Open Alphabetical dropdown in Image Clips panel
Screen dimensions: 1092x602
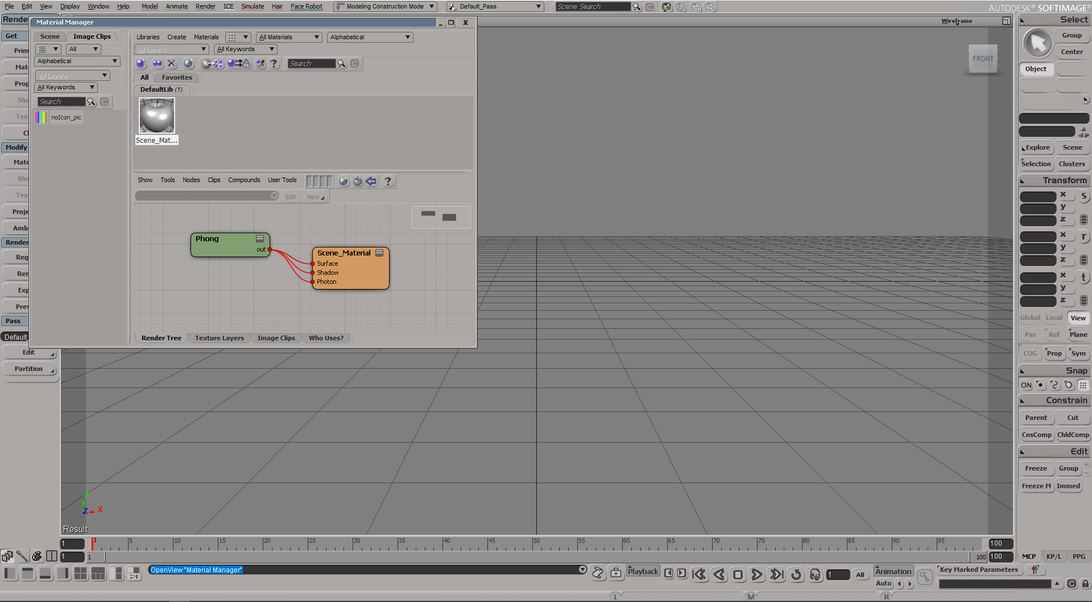(x=77, y=61)
